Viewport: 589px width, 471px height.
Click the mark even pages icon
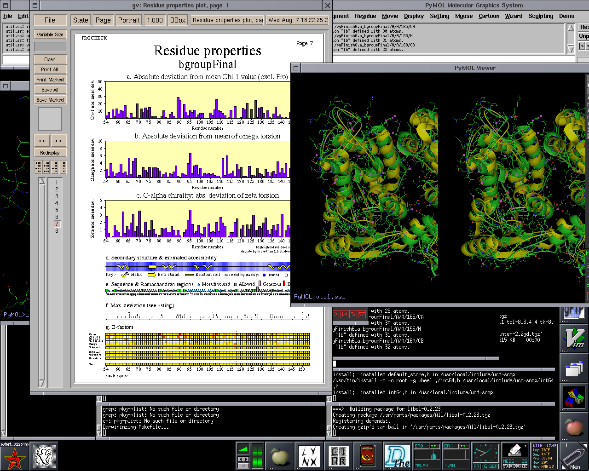[46, 167]
